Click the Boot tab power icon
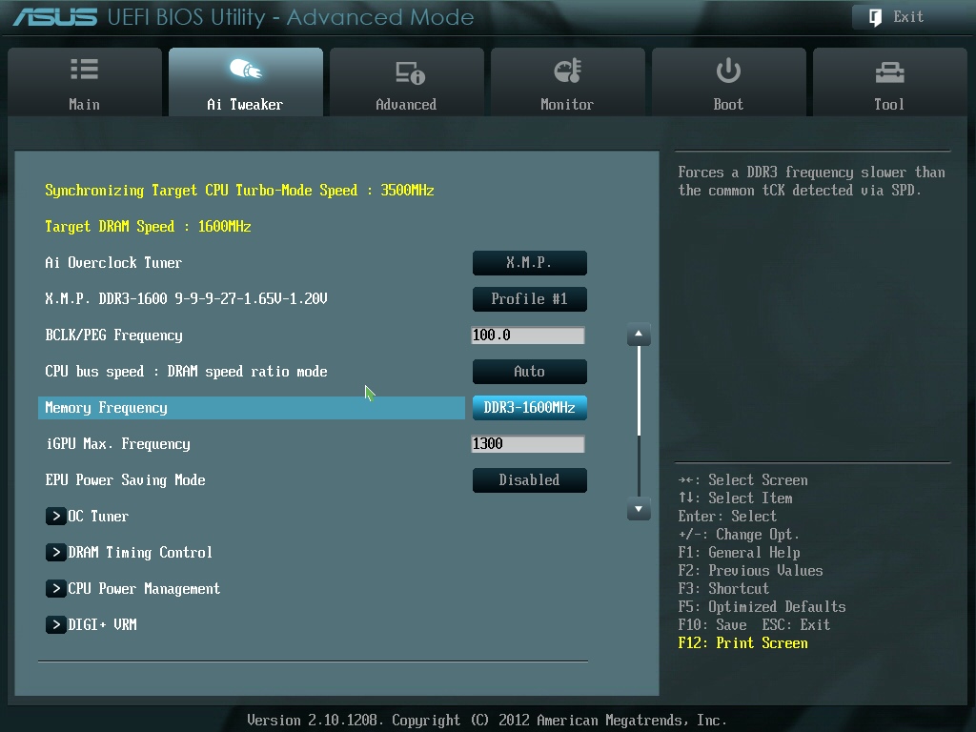The height and width of the screenshot is (732, 976). click(x=728, y=71)
